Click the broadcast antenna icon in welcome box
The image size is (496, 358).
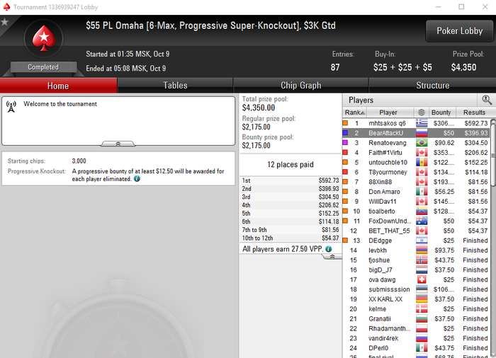(x=11, y=107)
